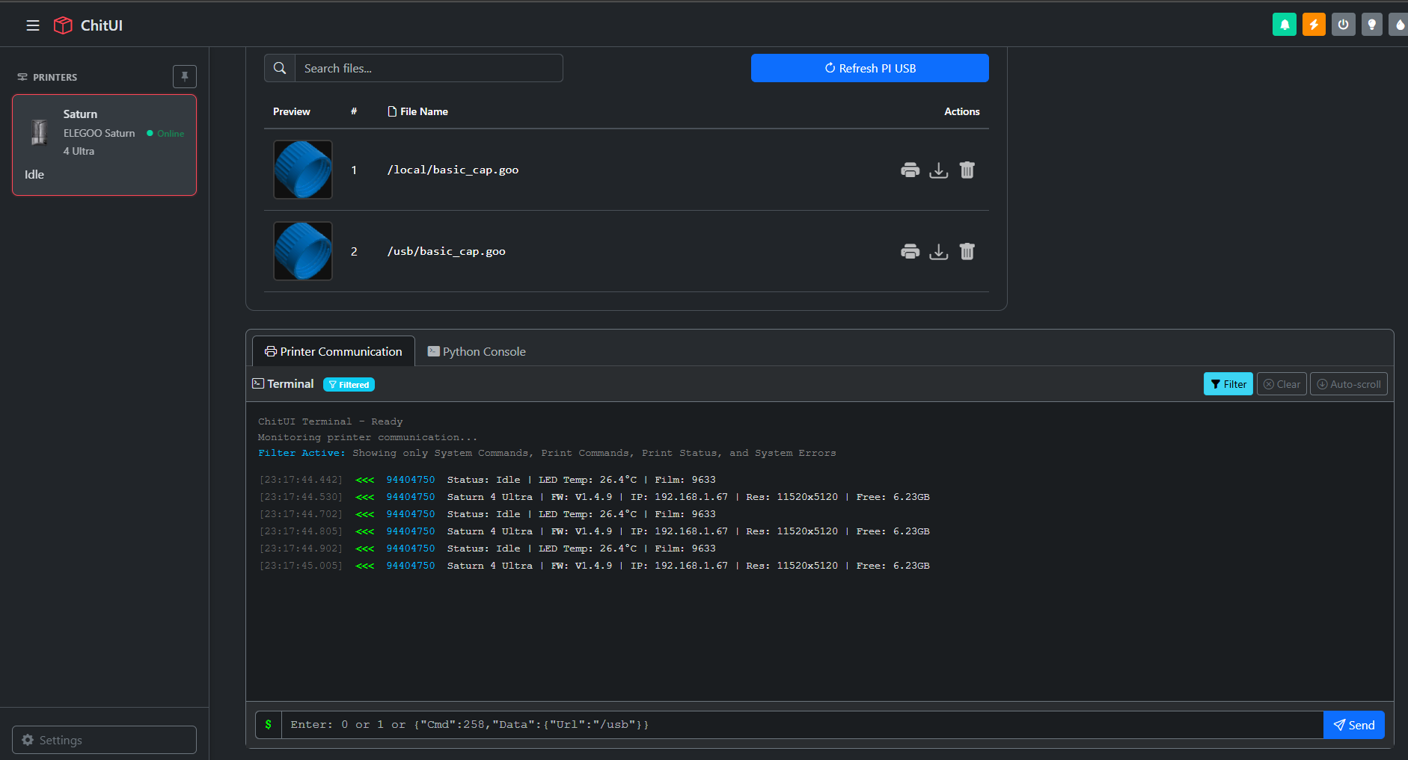
Task: Open the hamburger navigation menu
Action: click(33, 25)
